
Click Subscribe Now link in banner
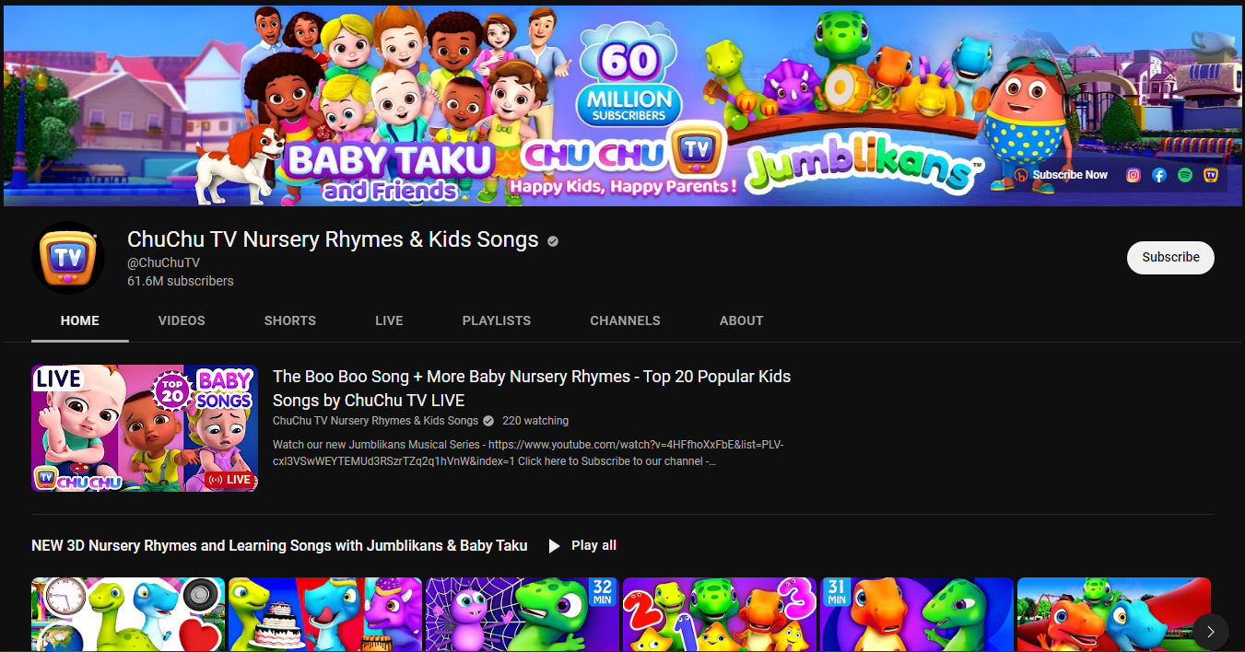click(x=1062, y=175)
